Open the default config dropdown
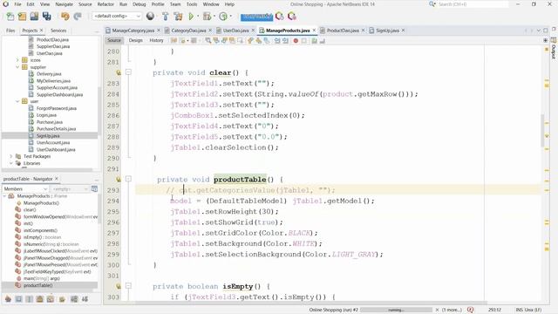Image resolution: width=558 pixels, height=314 pixels. [117, 17]
